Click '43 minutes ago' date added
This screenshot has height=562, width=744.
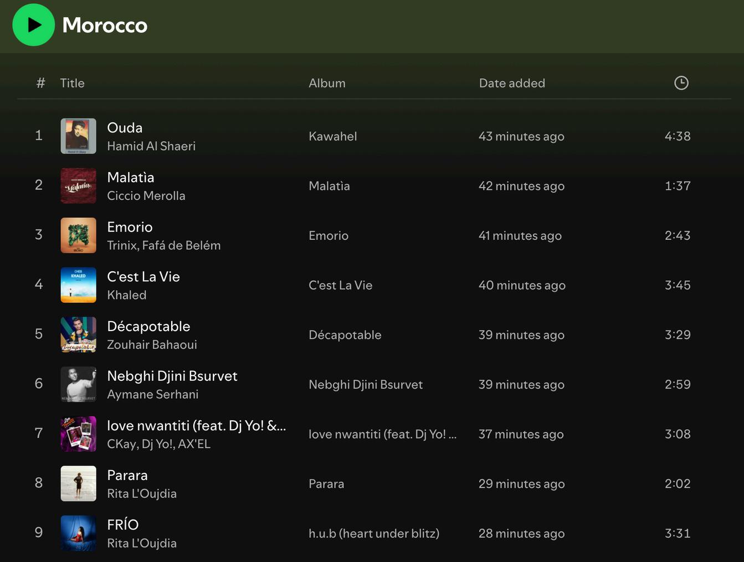point(521,136)
